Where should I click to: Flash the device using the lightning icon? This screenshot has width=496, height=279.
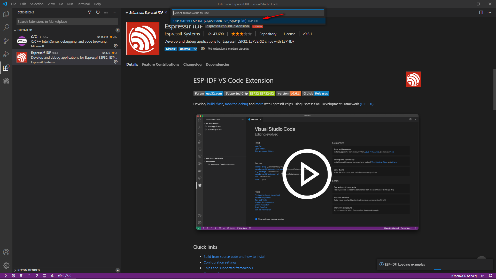[37, 276]
